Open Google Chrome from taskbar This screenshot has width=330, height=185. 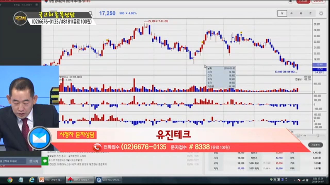pos(10,180)
